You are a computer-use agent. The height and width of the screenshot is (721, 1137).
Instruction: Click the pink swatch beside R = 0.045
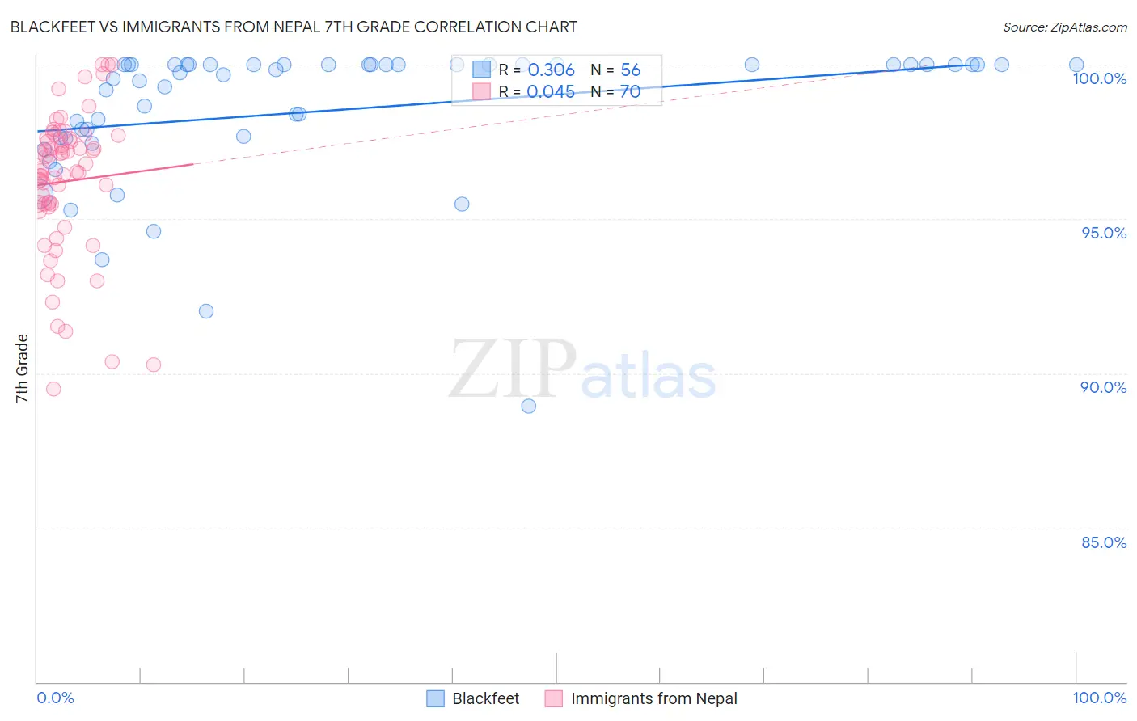click(482, 91)
